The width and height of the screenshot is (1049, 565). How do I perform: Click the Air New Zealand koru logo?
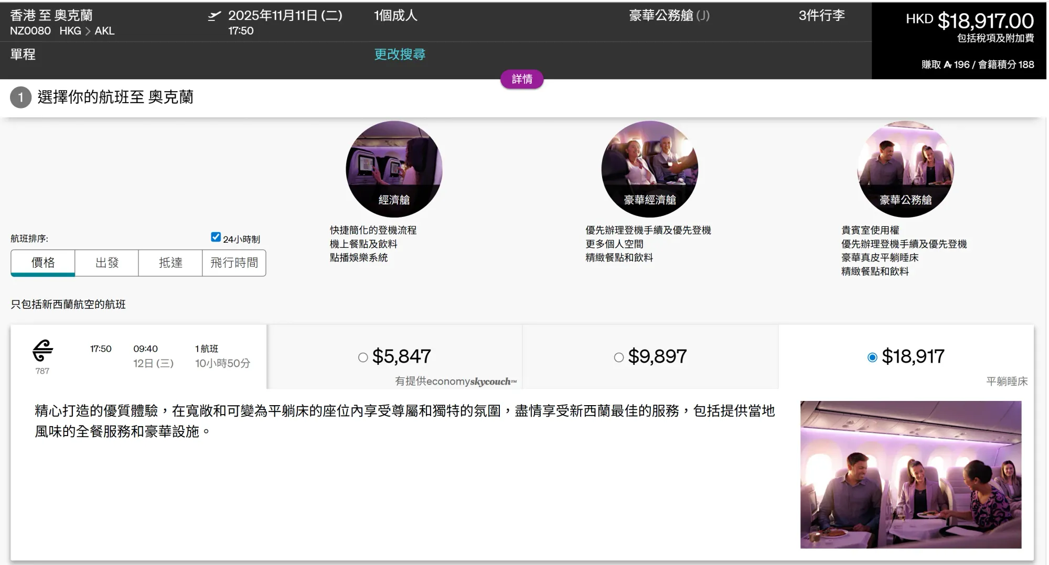pos(42,351)
